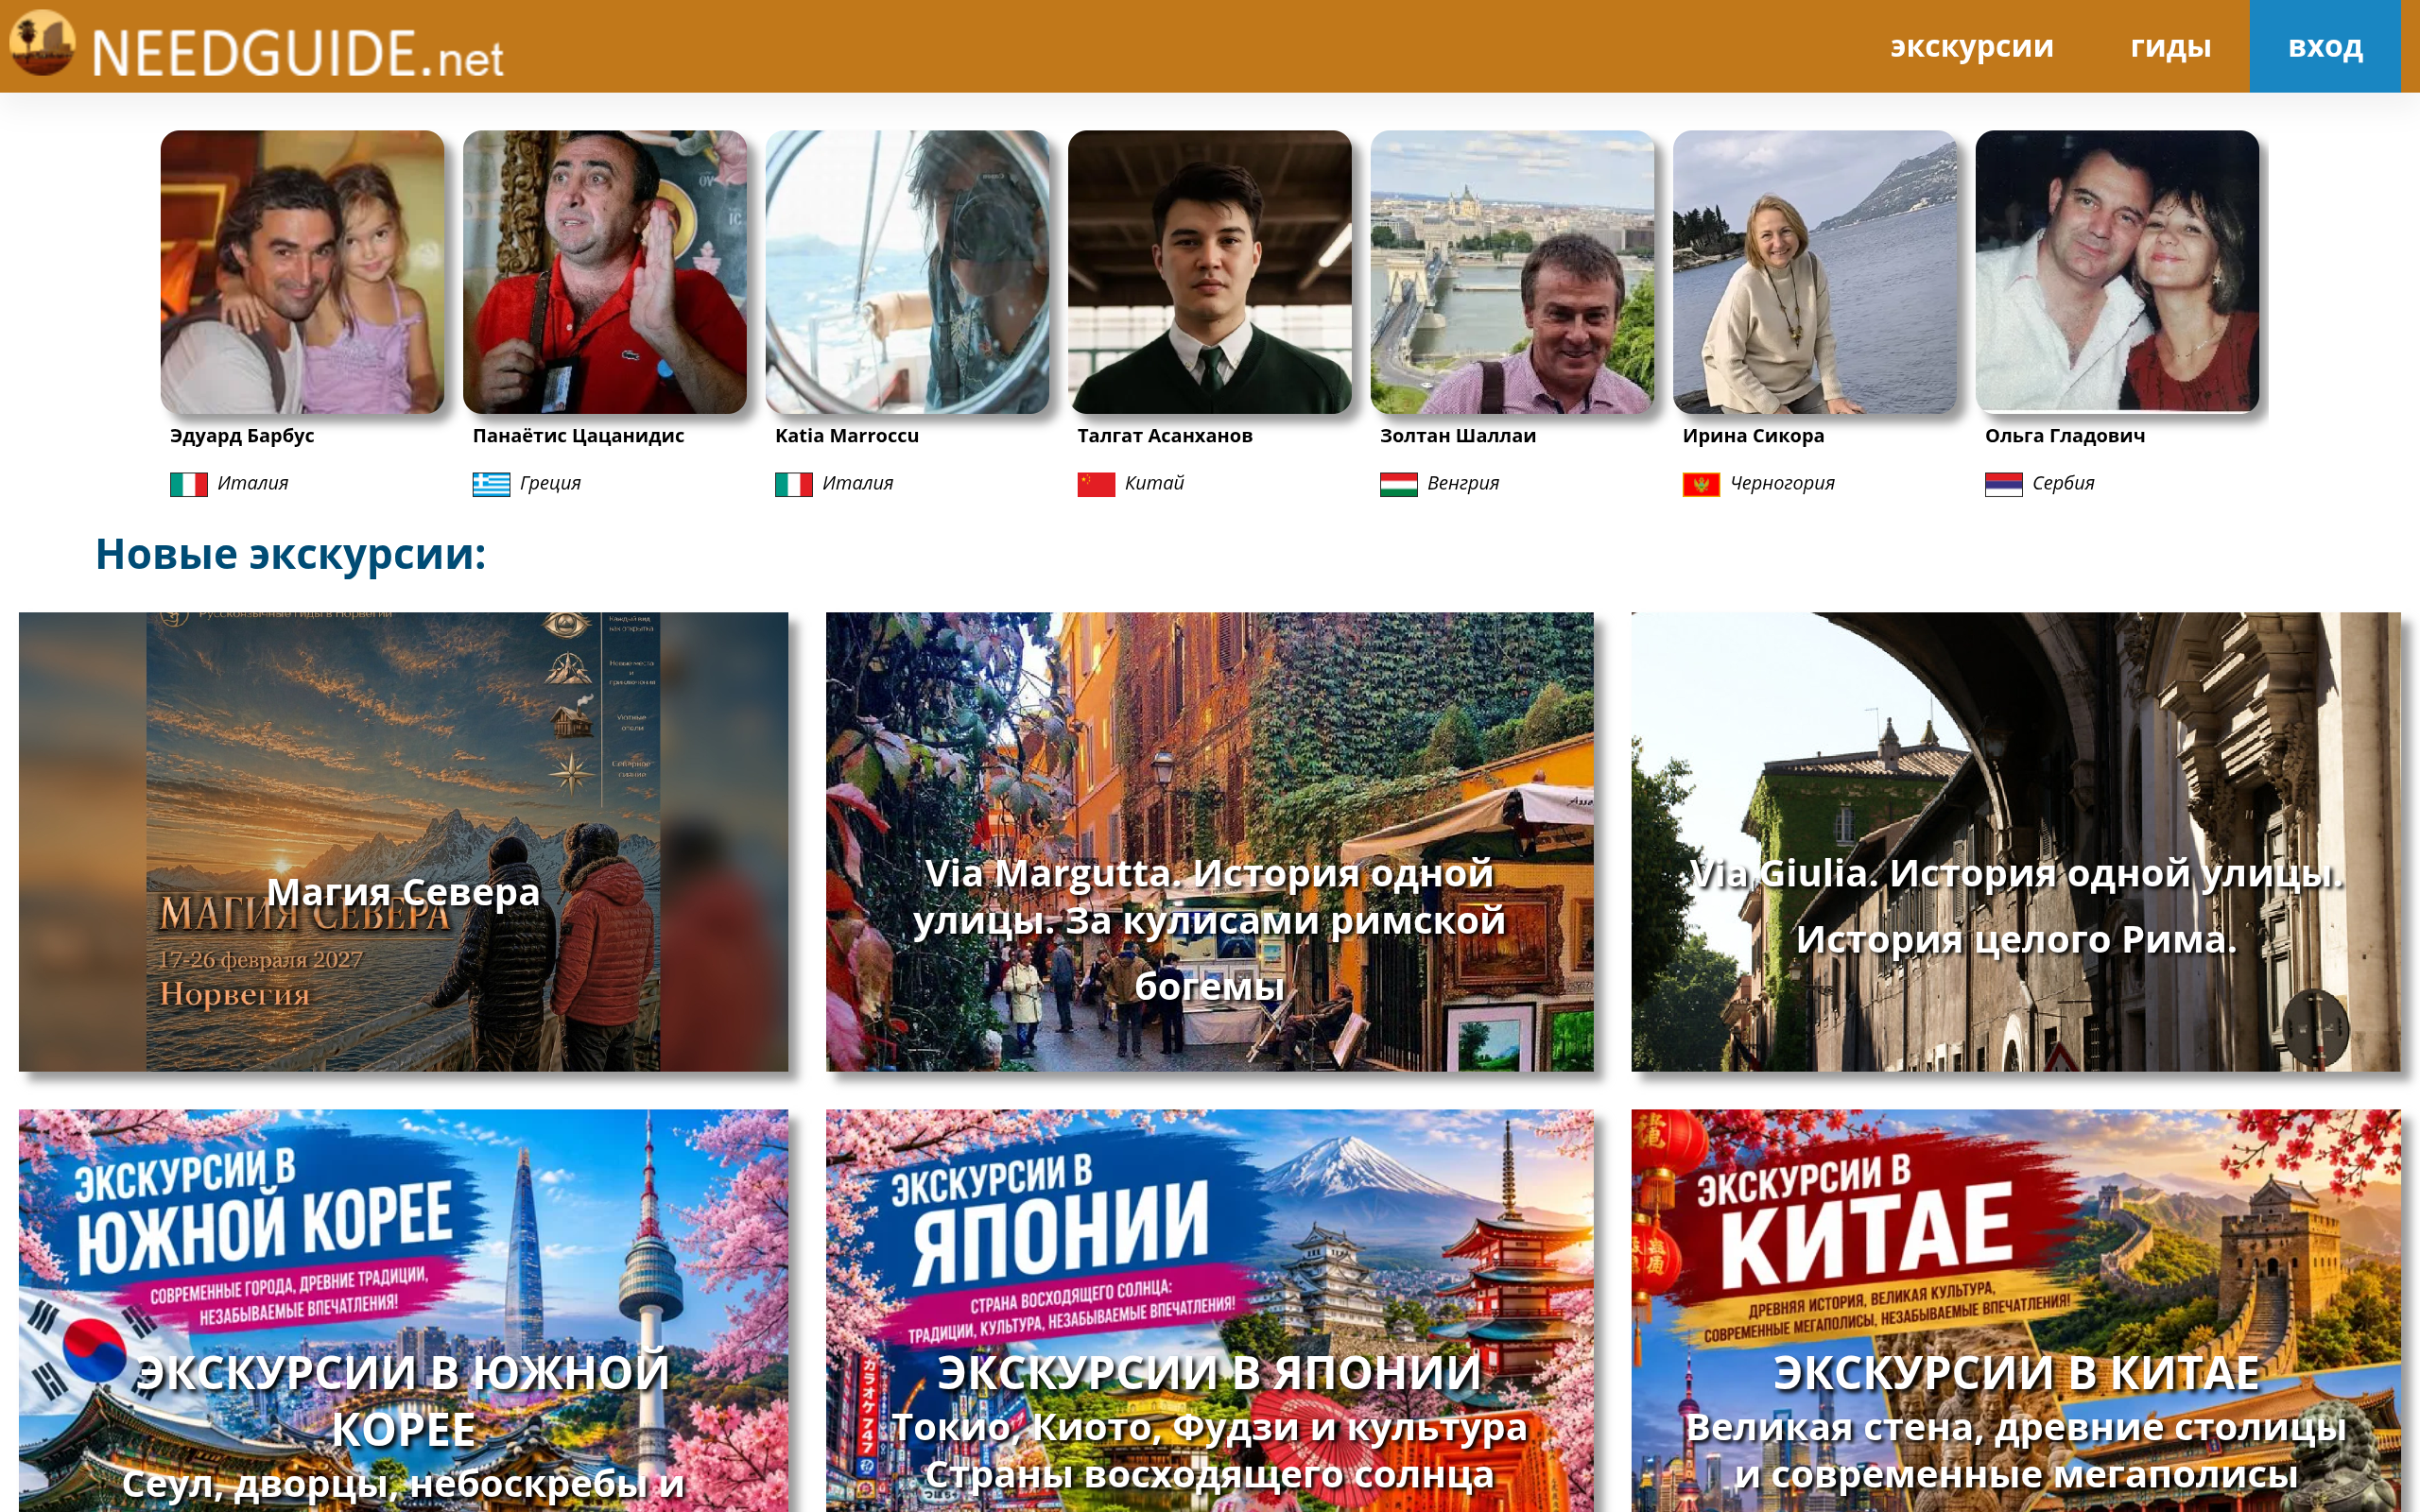2420x1512 pixels.
Task: Click the Китай country label
Action: 1154,483
